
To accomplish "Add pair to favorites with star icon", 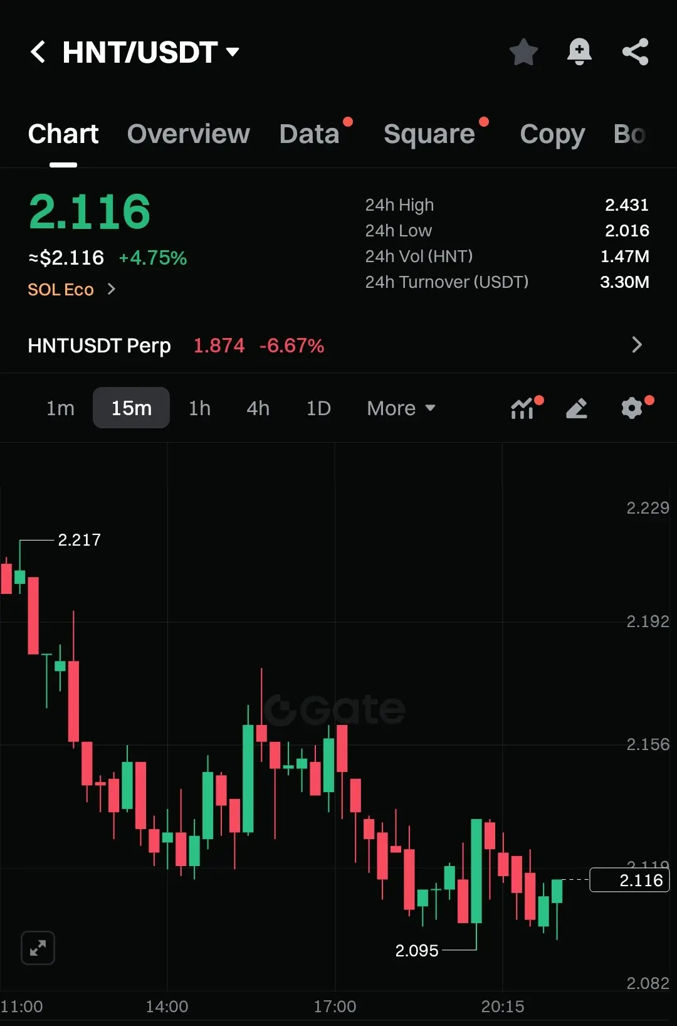I will pos(523,52).
